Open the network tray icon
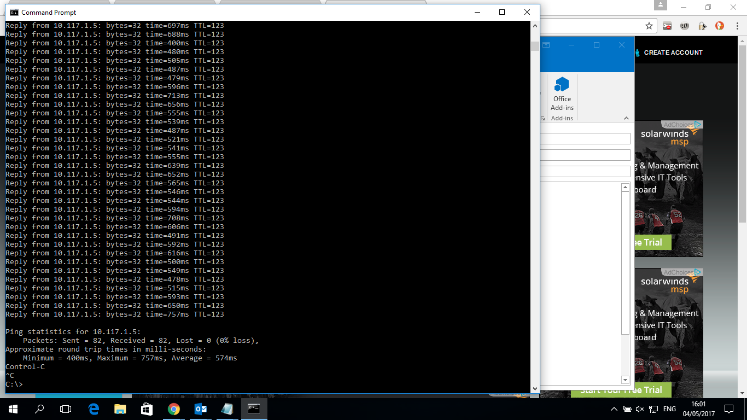747x420 pixels. coord(653,409)
